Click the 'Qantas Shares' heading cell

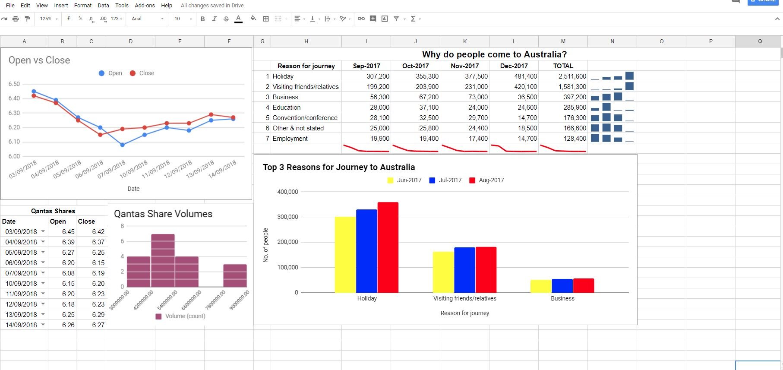(53, 211)
